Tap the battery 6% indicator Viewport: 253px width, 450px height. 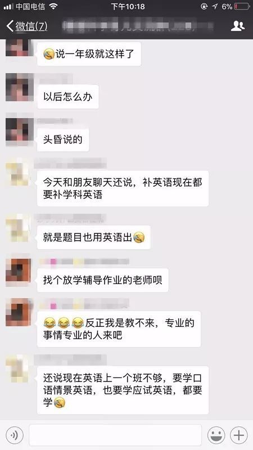(x=235, y=7)
